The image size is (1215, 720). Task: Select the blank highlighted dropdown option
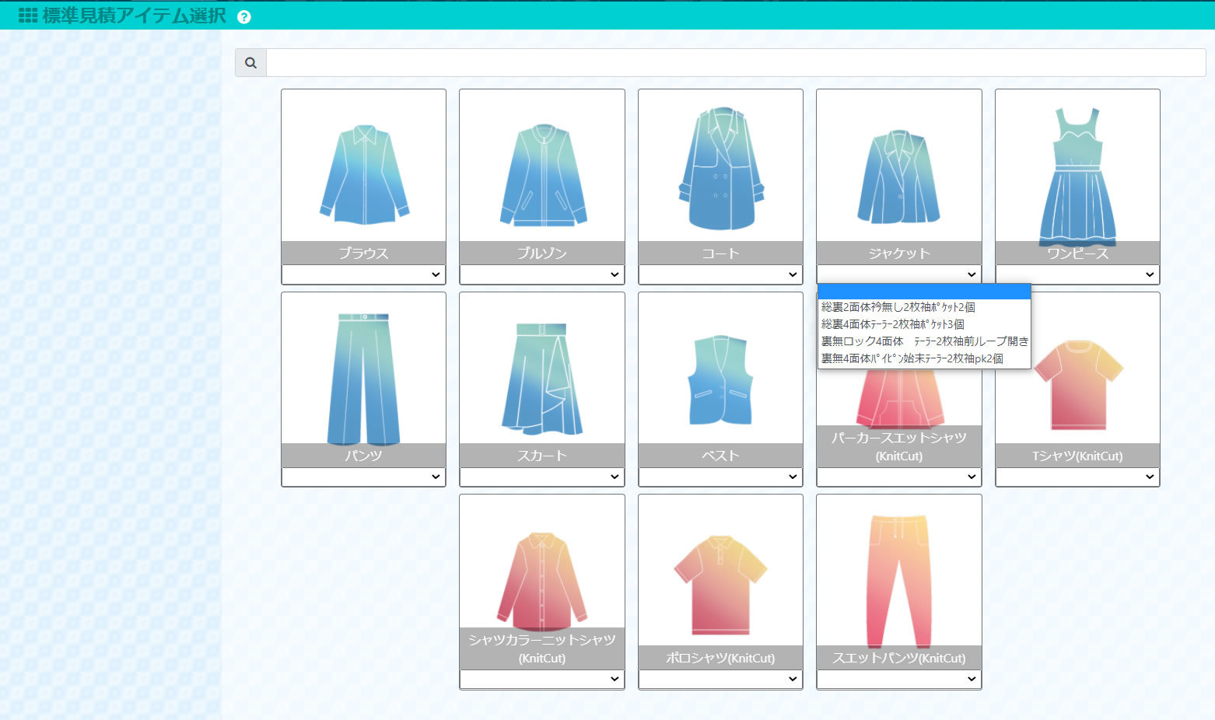924,292
